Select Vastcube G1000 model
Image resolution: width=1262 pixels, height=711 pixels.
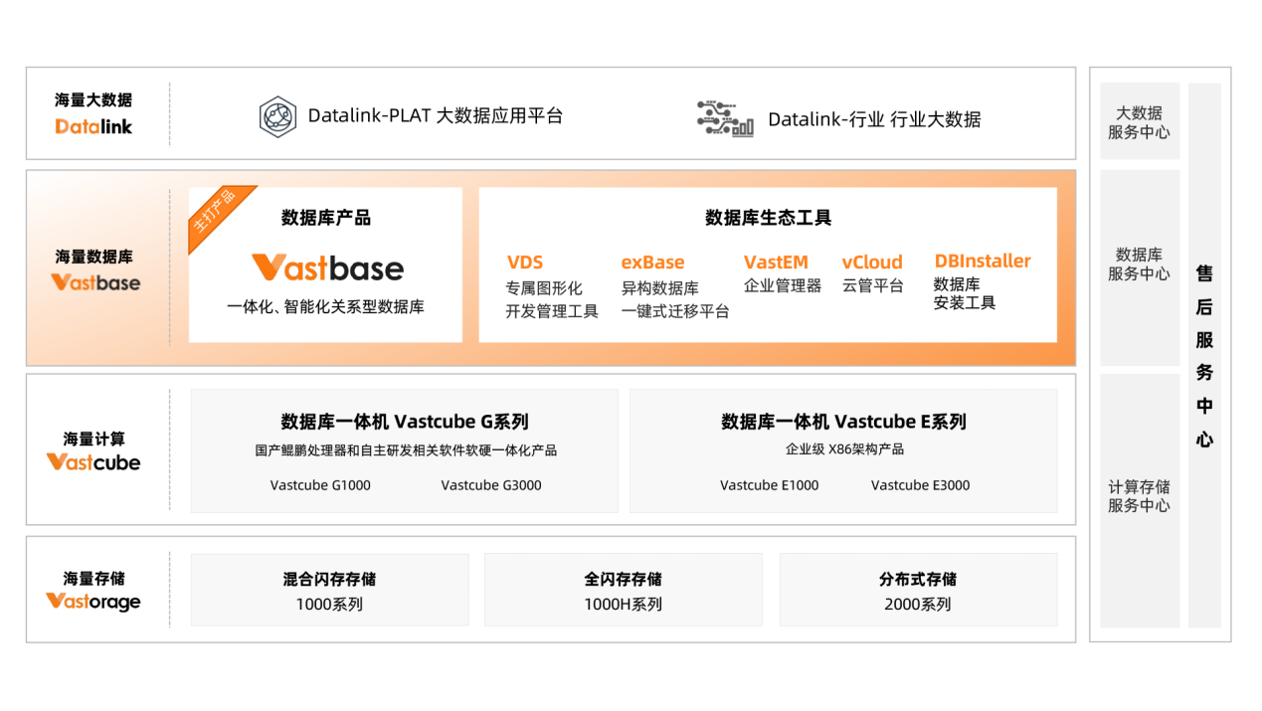coord(320,485)
